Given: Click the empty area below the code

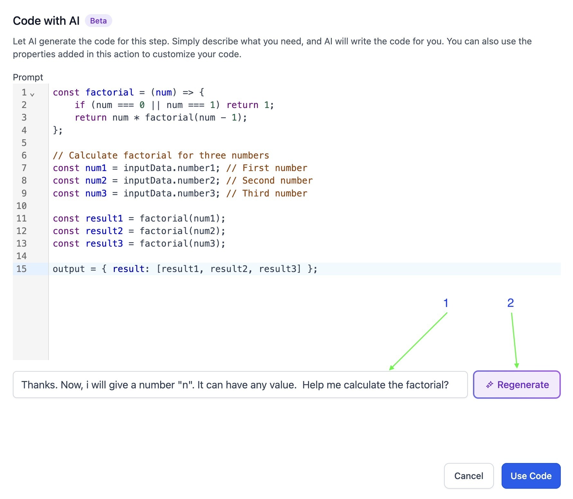Looking at the screenshot, I should click(305, 318).
